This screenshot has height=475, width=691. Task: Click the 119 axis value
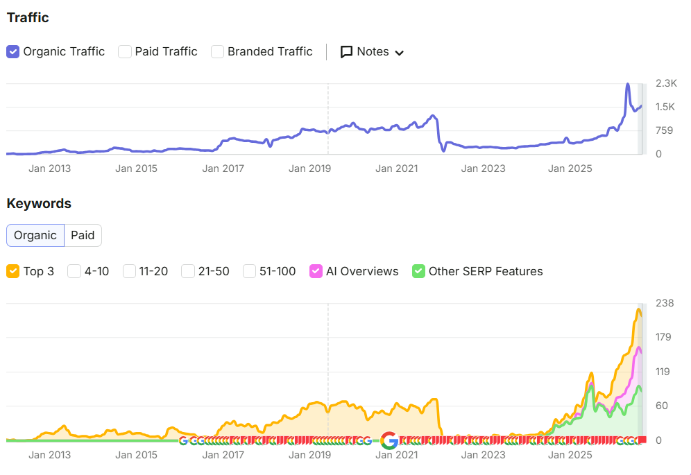click(663, 372)
